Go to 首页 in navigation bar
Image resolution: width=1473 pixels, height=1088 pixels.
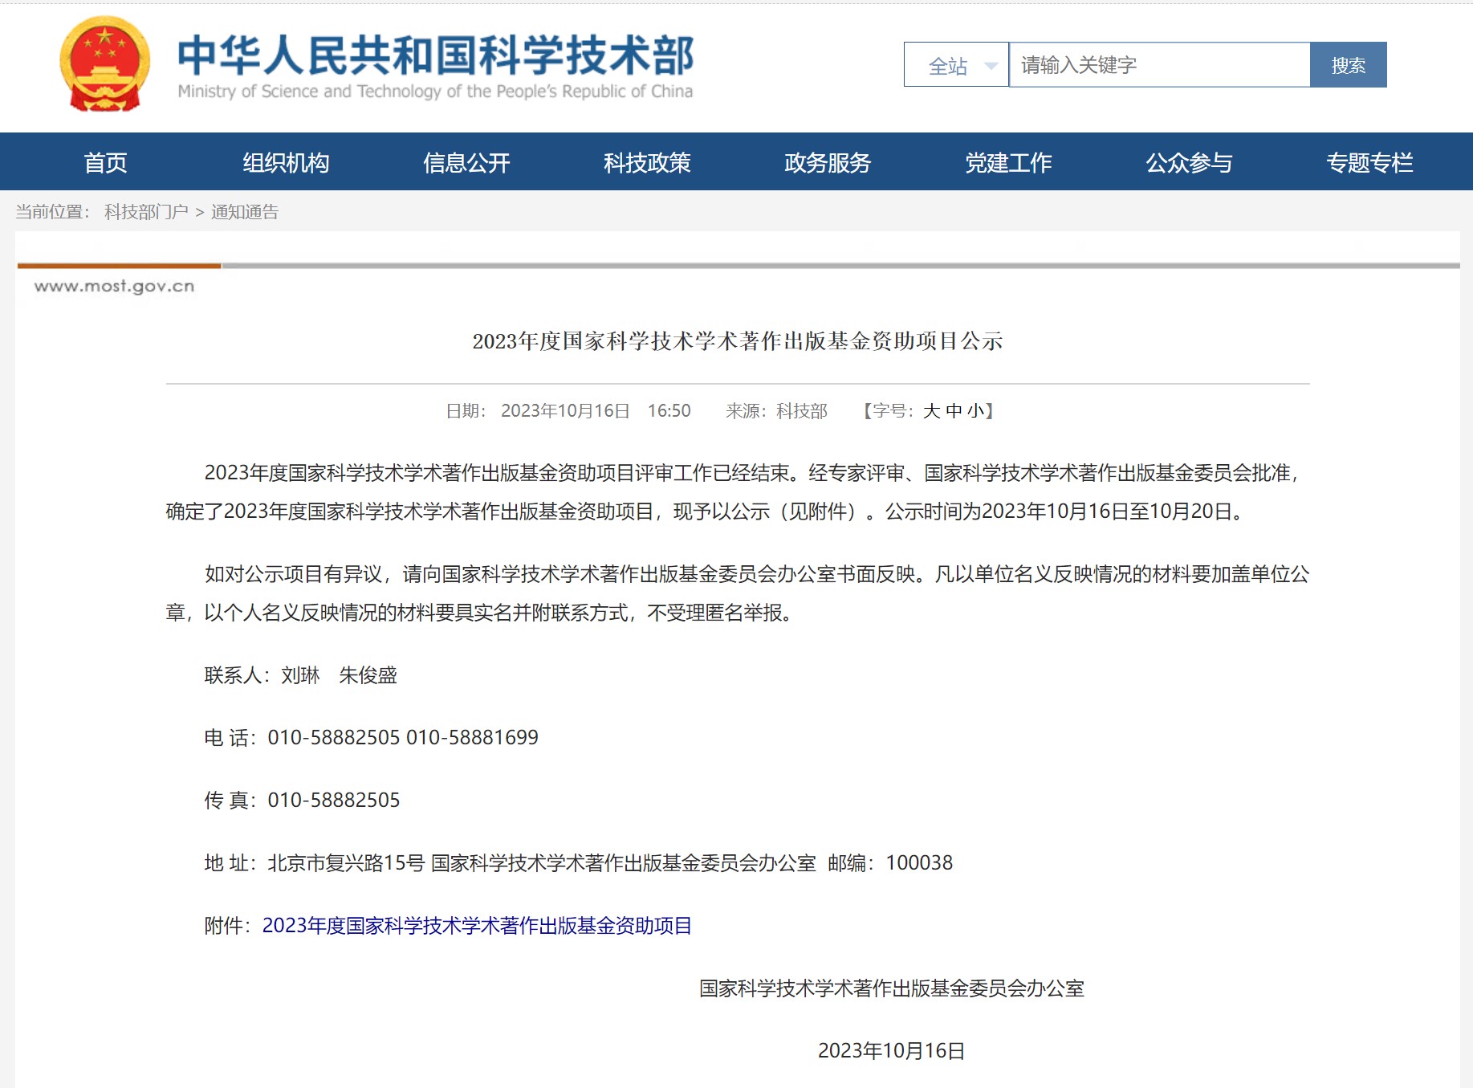(106, 162)
